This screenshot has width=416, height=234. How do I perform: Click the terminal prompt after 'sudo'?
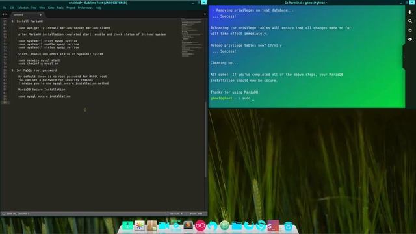[253, 98]
